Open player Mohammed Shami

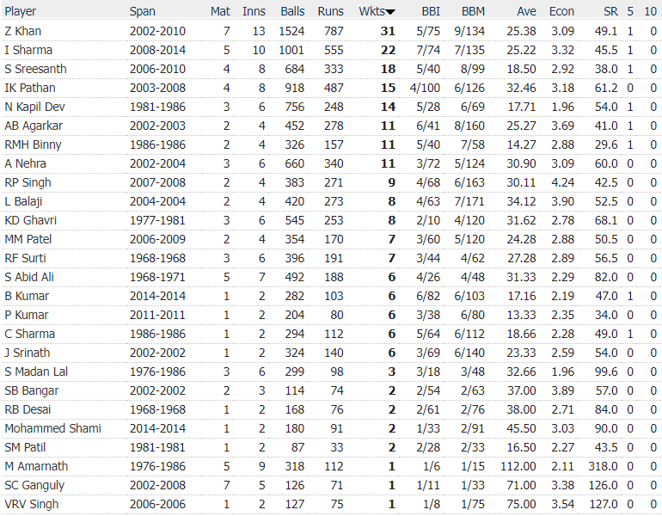coord(52,428)
